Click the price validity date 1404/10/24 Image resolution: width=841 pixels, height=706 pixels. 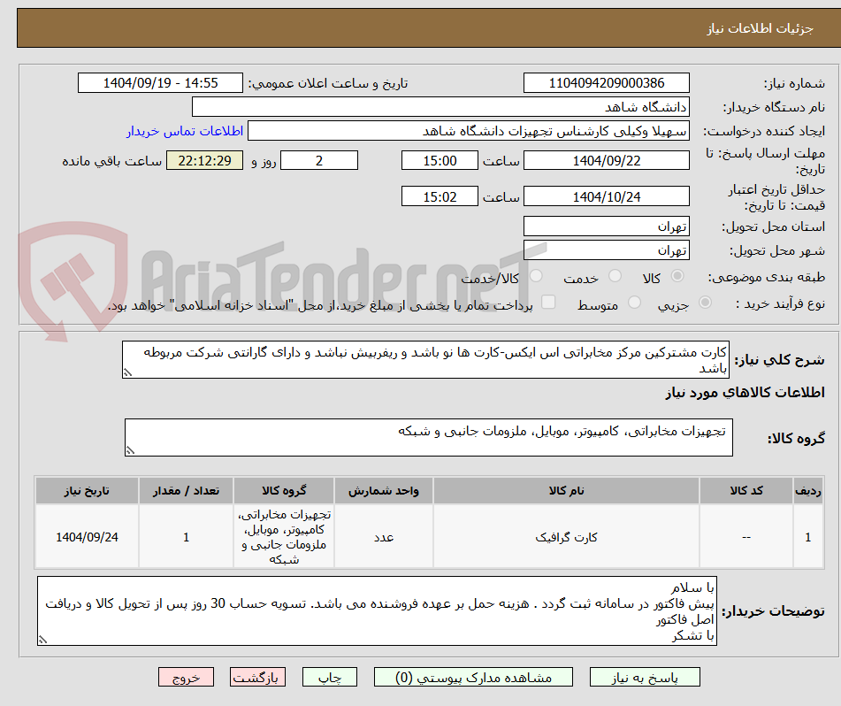click(606, 196)
